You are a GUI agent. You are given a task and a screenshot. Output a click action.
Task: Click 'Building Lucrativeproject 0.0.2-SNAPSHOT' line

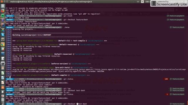[32, 35]
